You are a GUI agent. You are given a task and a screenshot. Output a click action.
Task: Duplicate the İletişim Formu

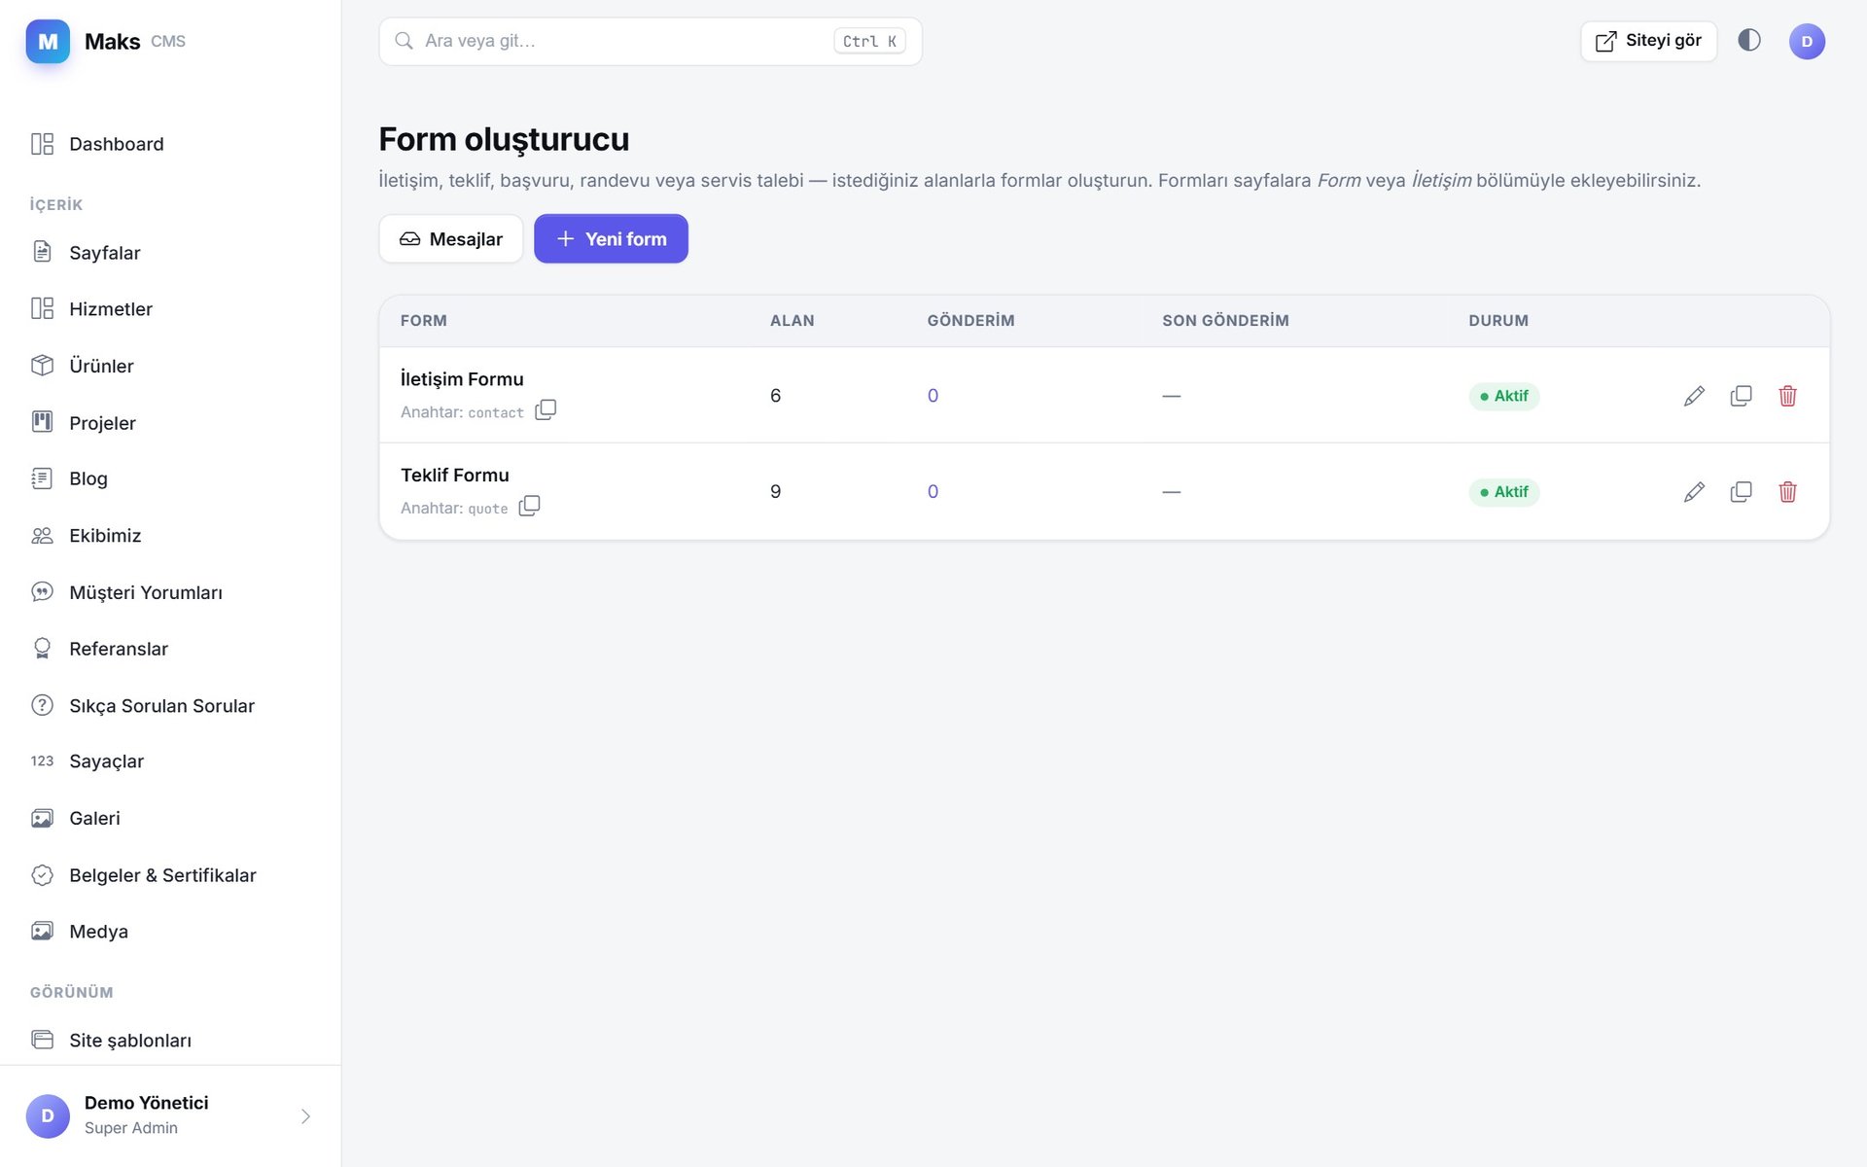click(x=1741, y=396)
